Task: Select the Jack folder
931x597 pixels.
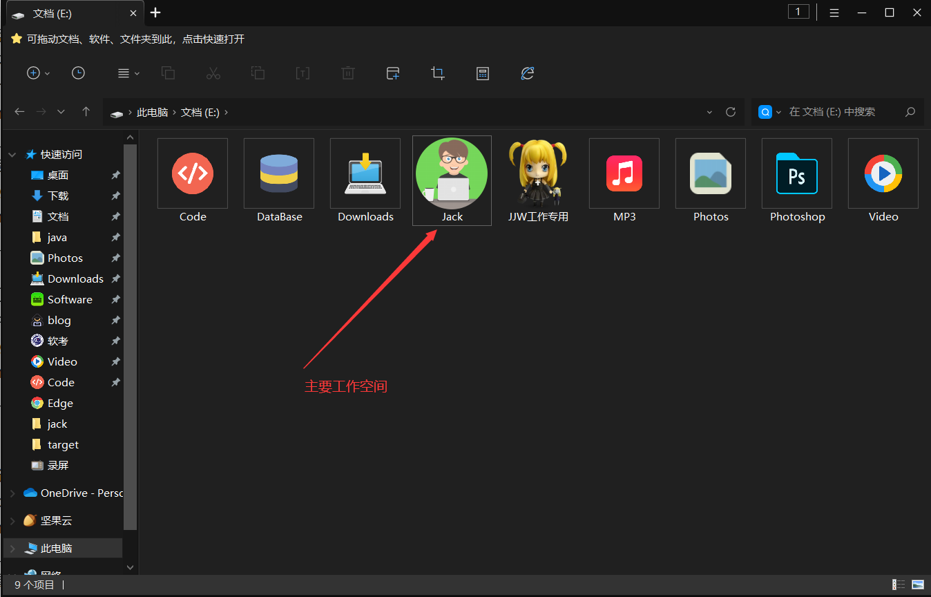Action: [x=452, y=180]
